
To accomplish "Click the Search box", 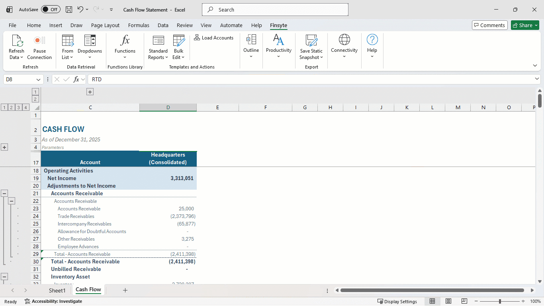I will (275, 10).
